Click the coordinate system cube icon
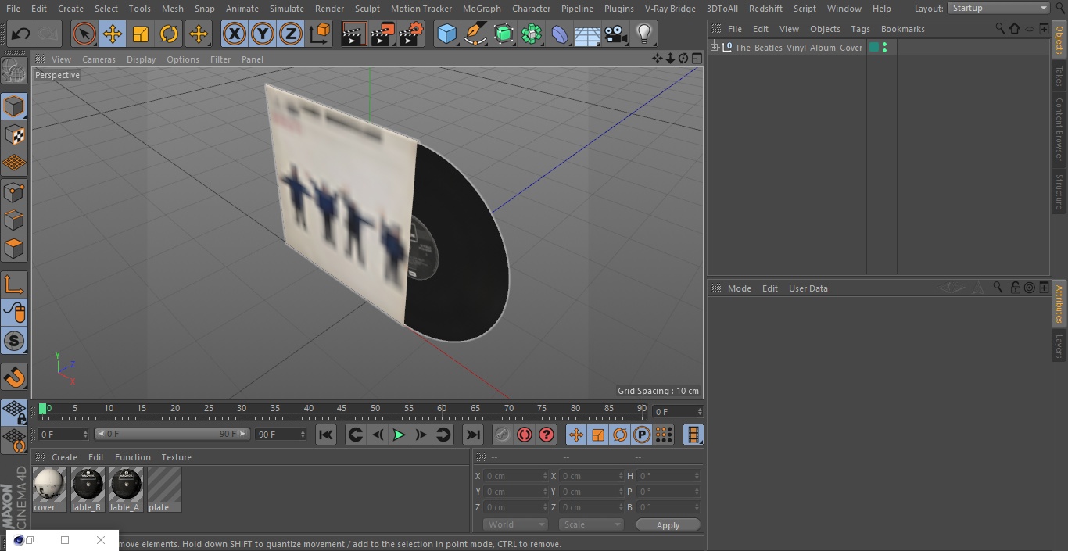 tap(320, 34)
